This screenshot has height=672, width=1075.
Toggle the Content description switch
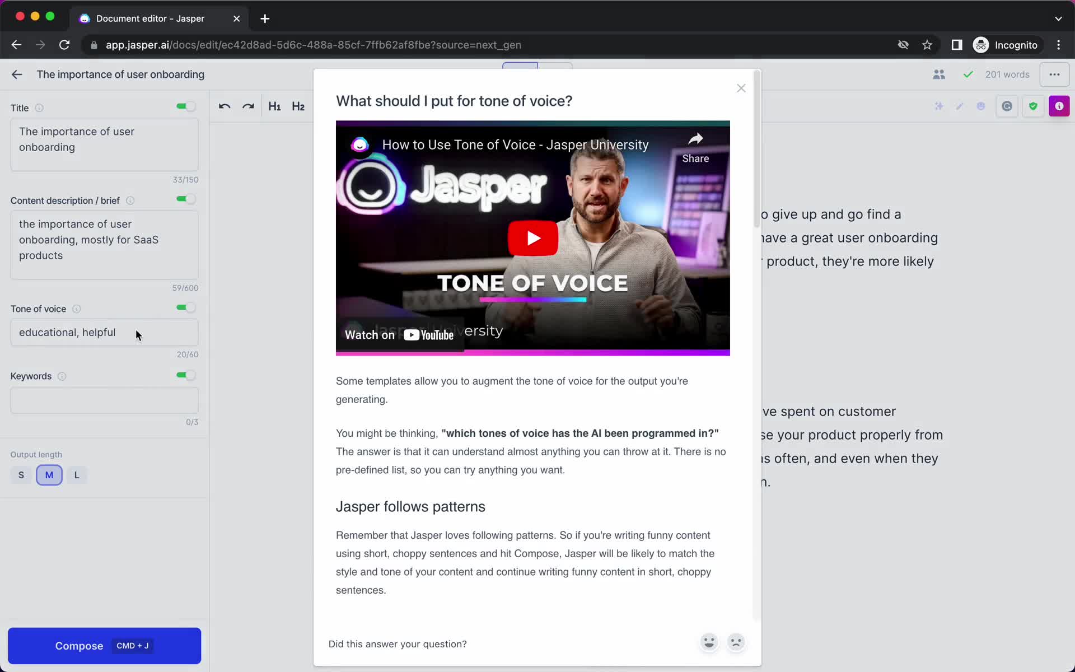(x=186, y=199)
